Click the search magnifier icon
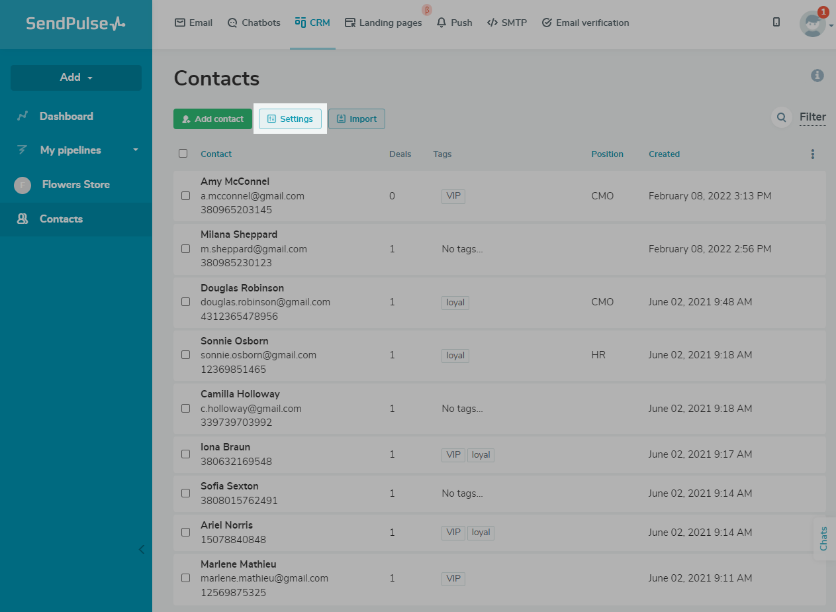Screen dimensions: 836x612 pos(781,118)
